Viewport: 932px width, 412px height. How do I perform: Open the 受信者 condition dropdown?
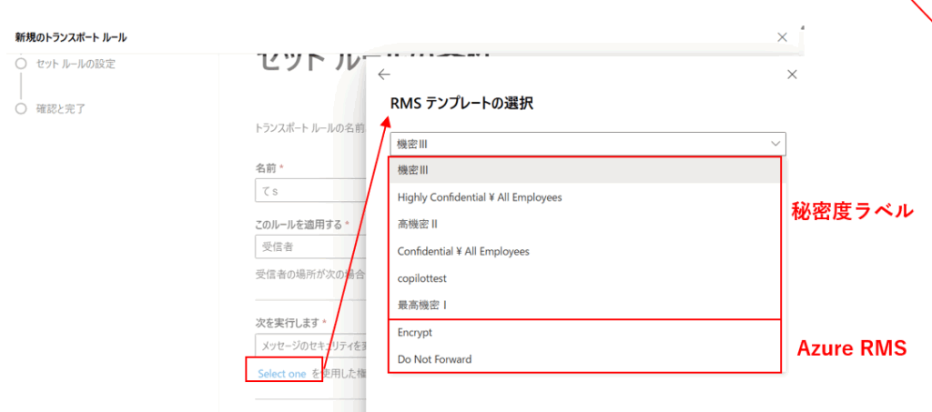point(309,246)
